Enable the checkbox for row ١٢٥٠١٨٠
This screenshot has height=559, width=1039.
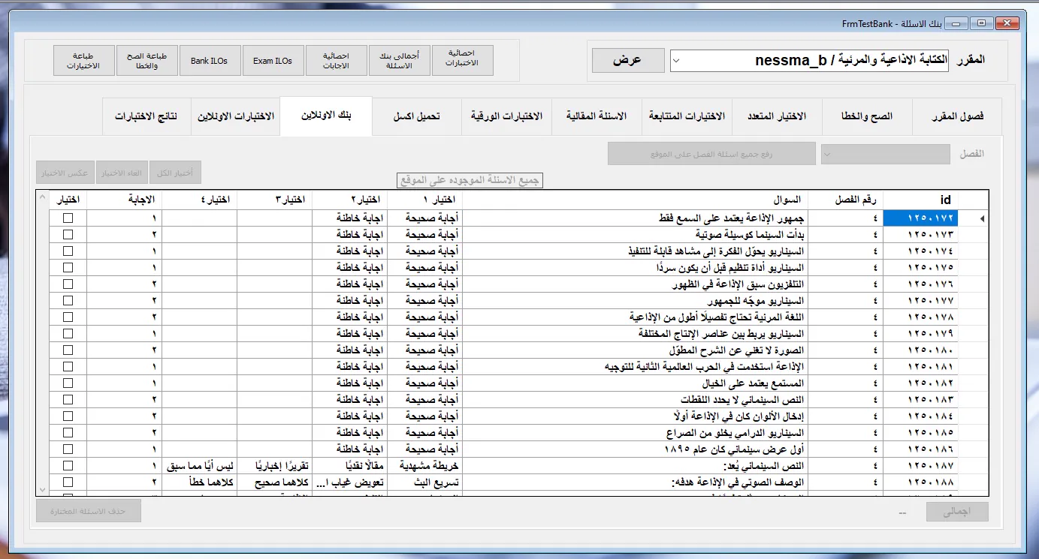68,350
